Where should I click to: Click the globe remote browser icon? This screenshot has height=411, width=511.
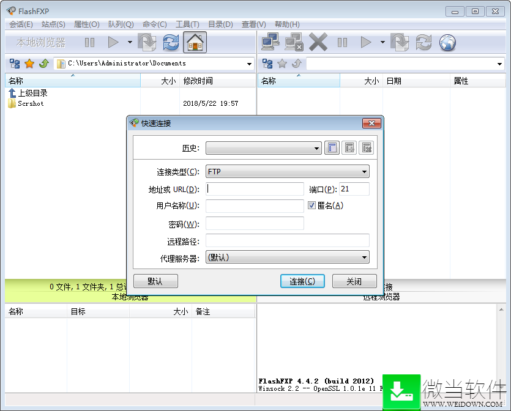(447, 42)
